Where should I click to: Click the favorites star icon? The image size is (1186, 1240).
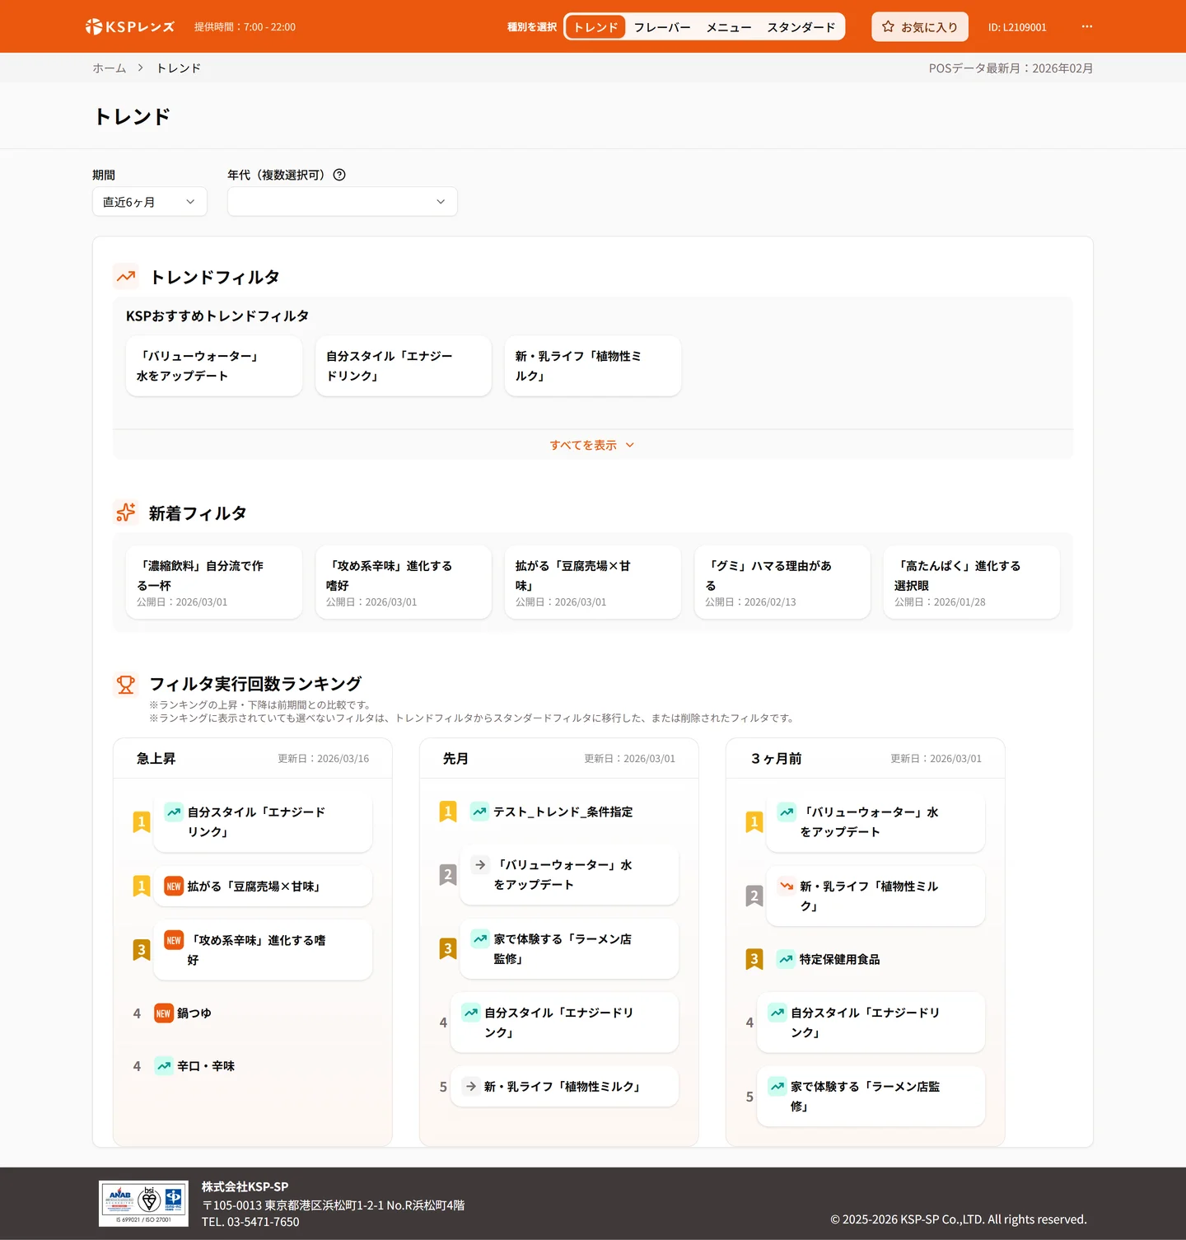[888, 26]
